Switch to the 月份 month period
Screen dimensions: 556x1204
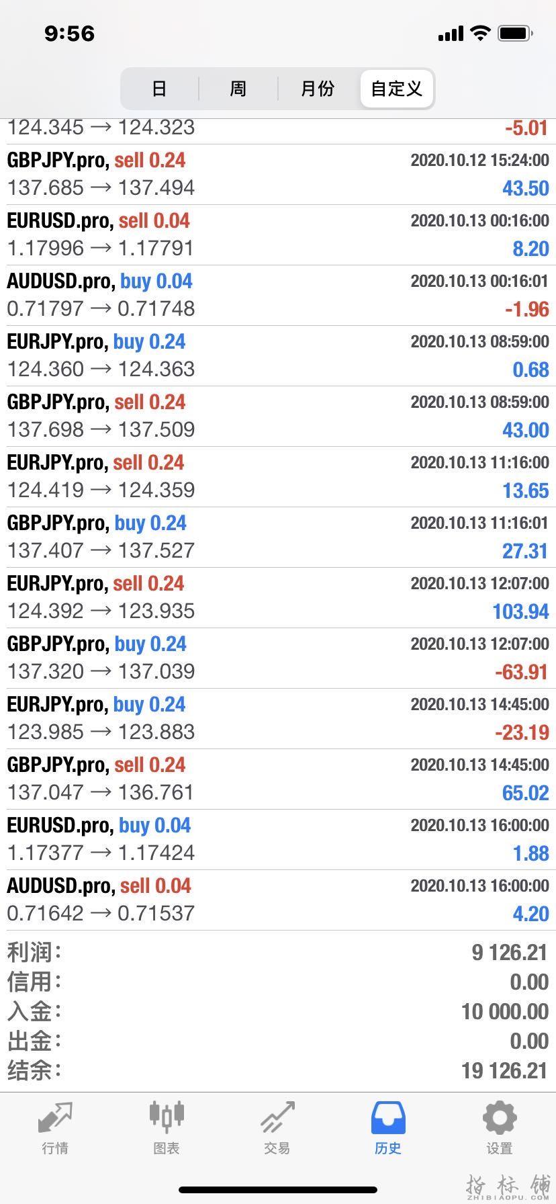[318, 89]
